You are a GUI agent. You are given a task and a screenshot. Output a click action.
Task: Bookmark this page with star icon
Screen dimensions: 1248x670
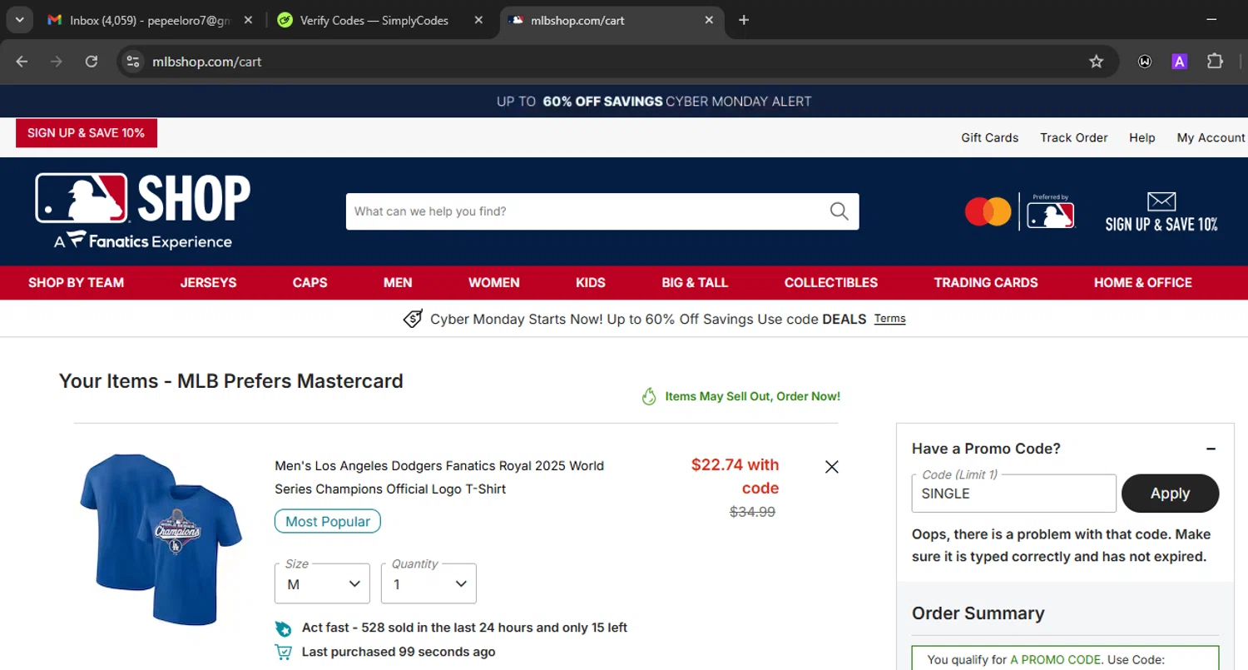[x=1097, y=62]
